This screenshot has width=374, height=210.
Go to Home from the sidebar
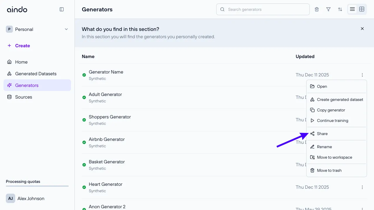(x=21, y=62)
